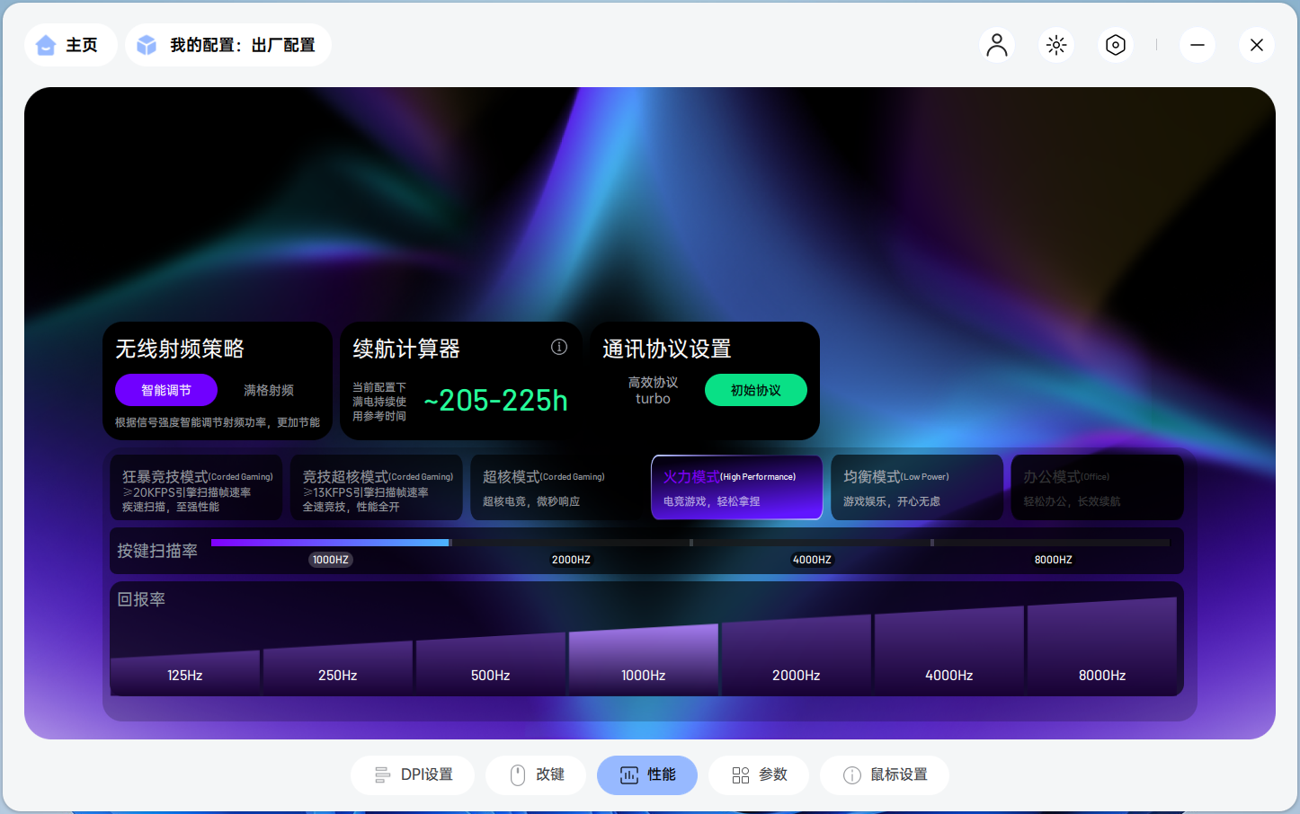Set 回报率 to 250Hz
1300x814 pixels.
(x=338, y=668)
